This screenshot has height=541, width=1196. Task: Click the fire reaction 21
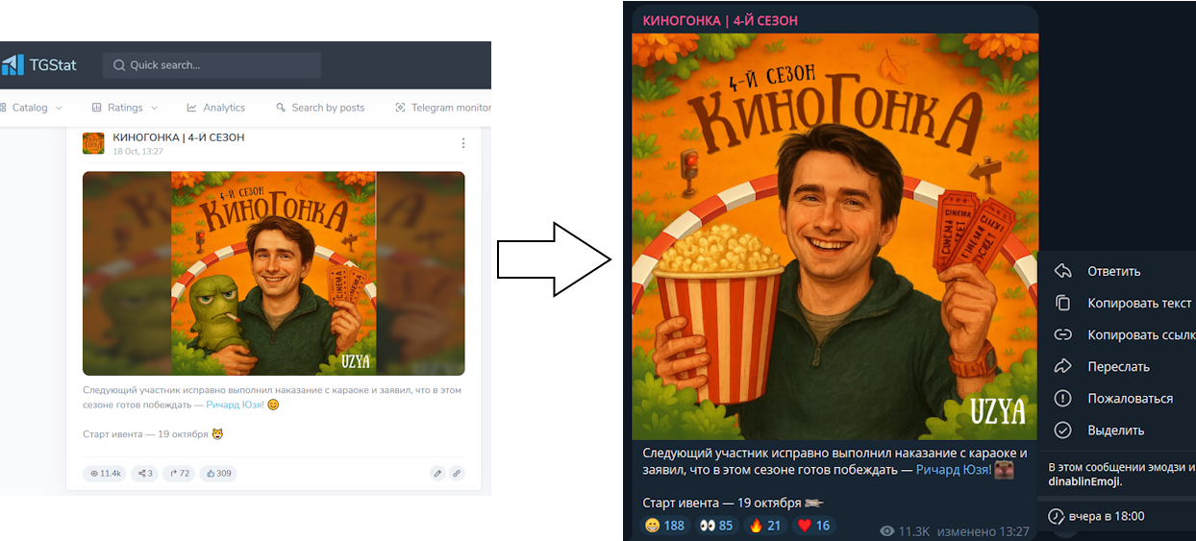tap(765, 526)
